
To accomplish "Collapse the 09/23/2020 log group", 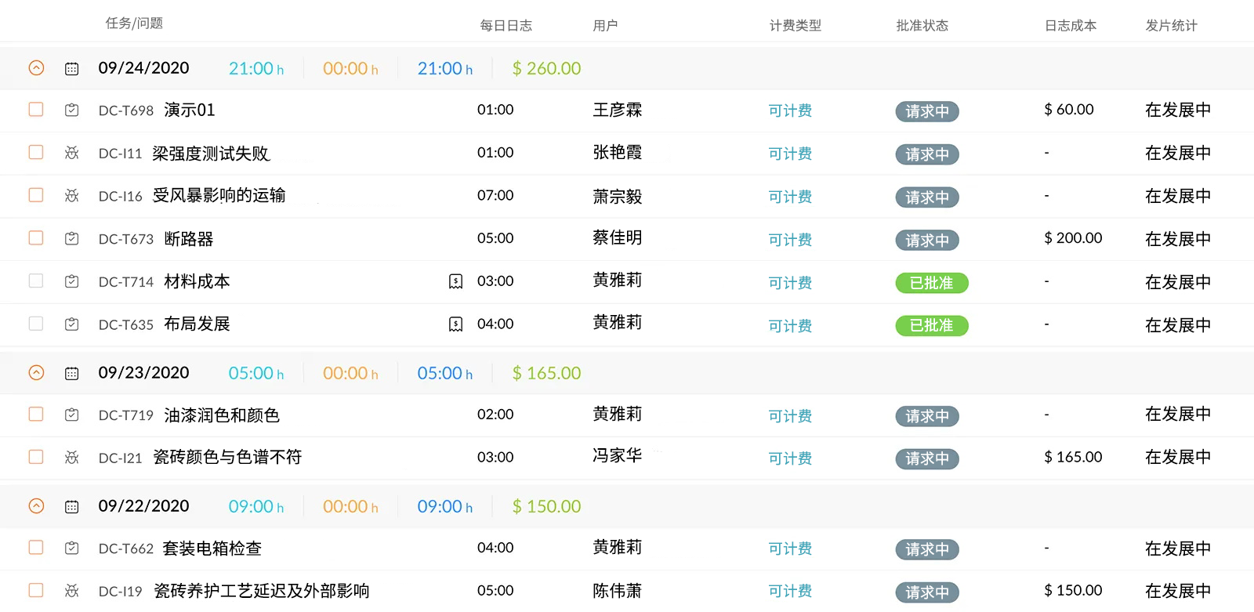I will [x=36, y=373].
